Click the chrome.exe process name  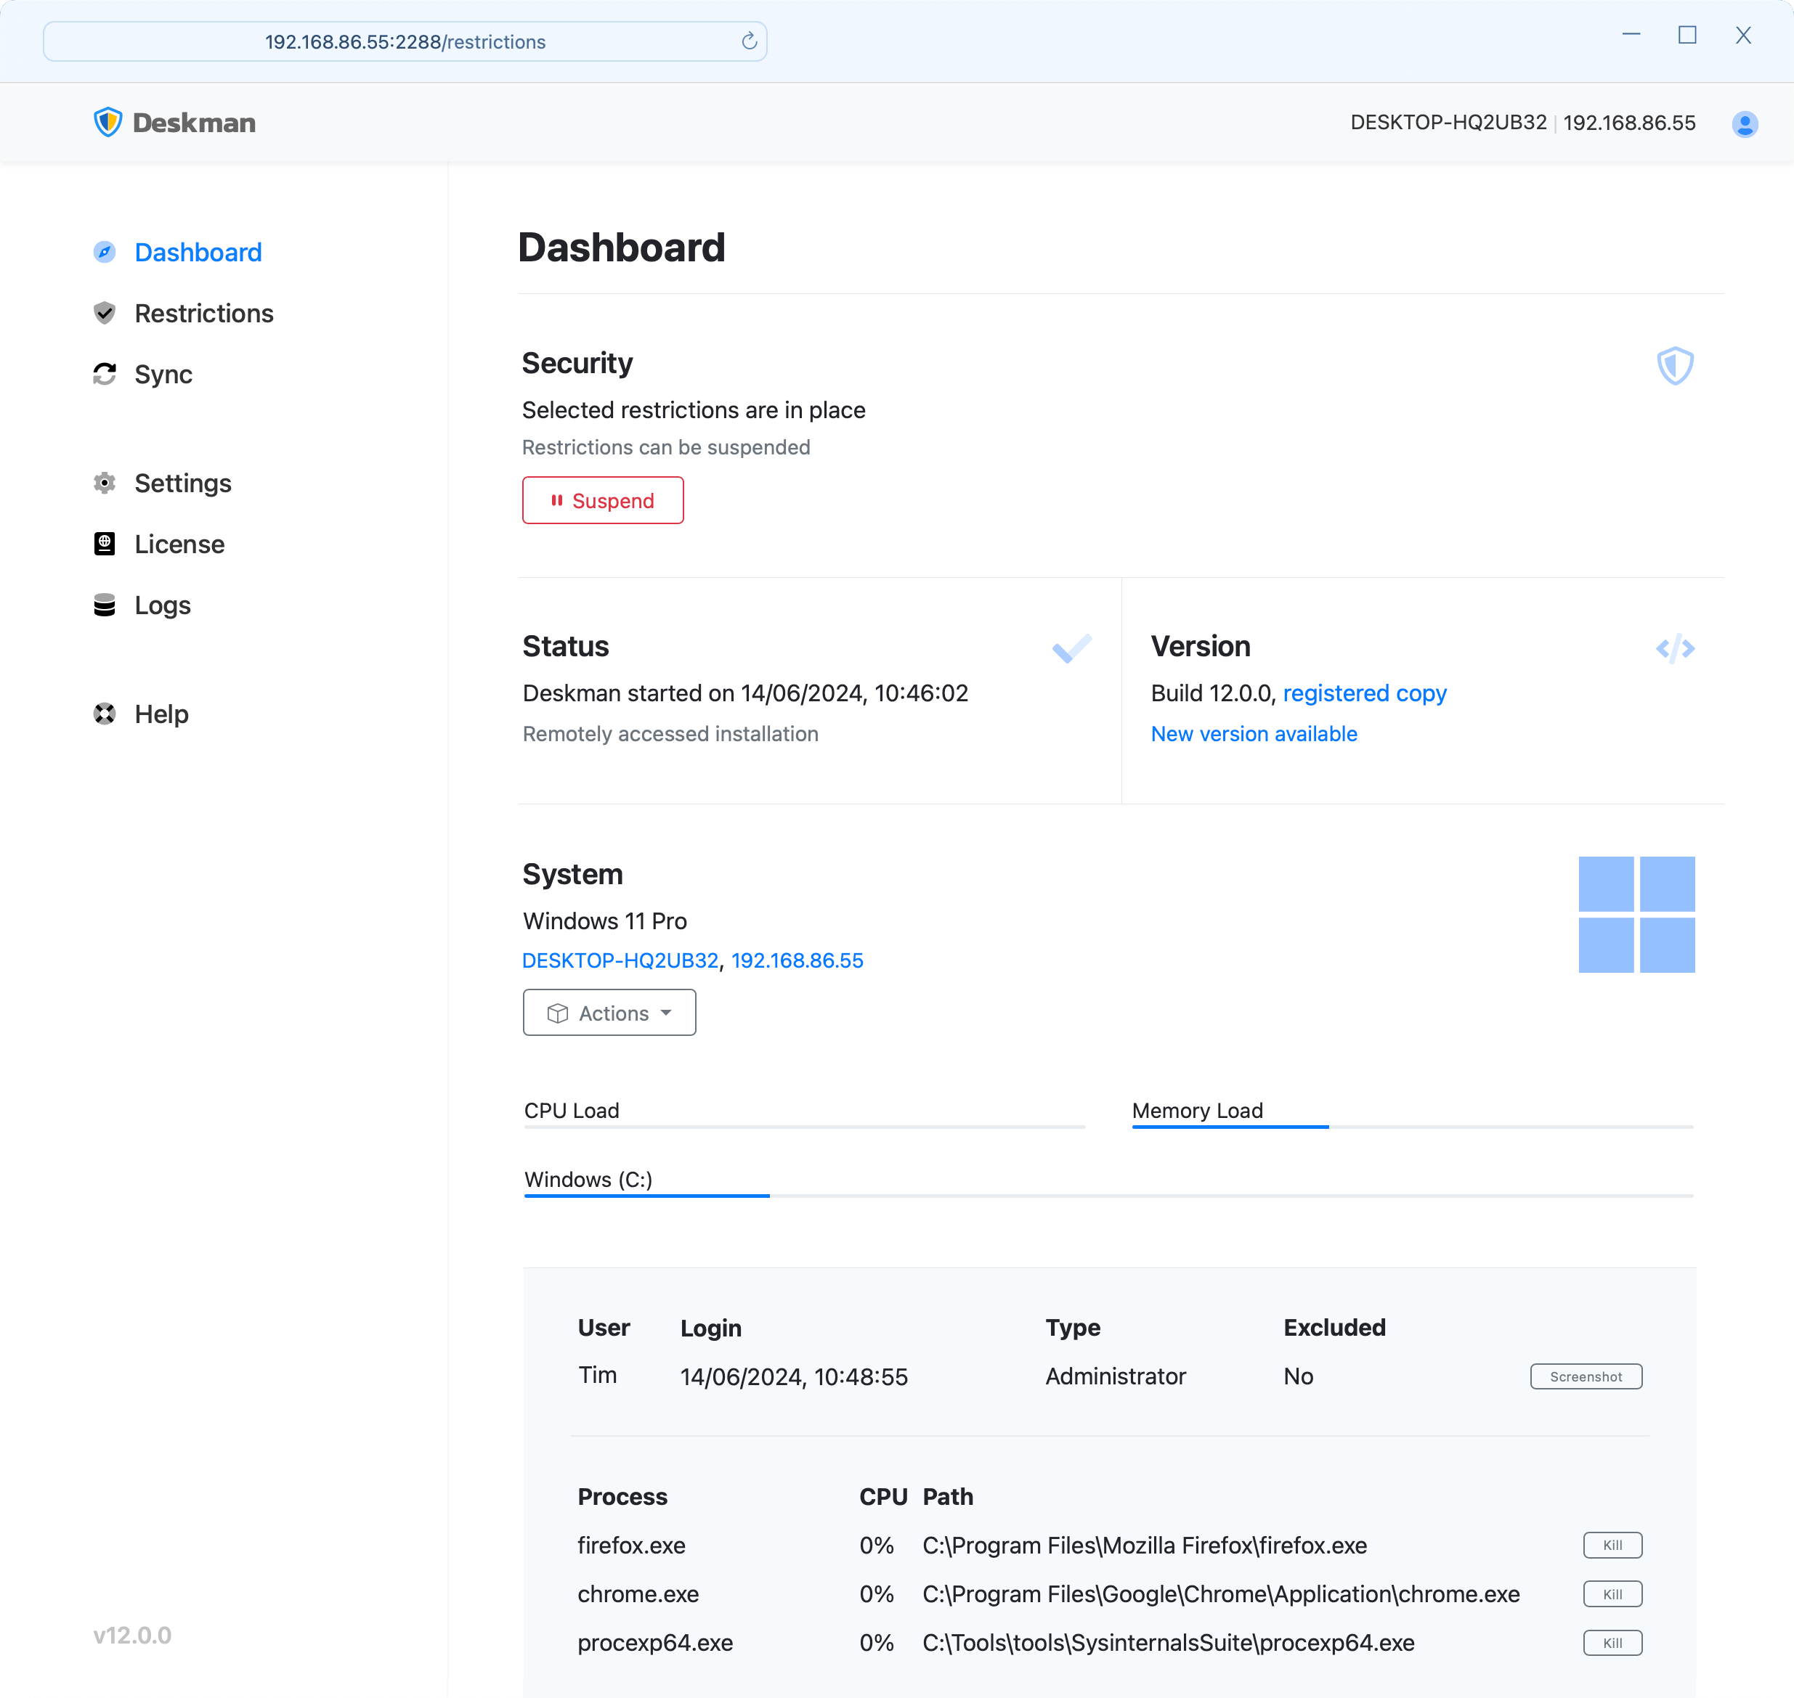tap(638, 1594)
